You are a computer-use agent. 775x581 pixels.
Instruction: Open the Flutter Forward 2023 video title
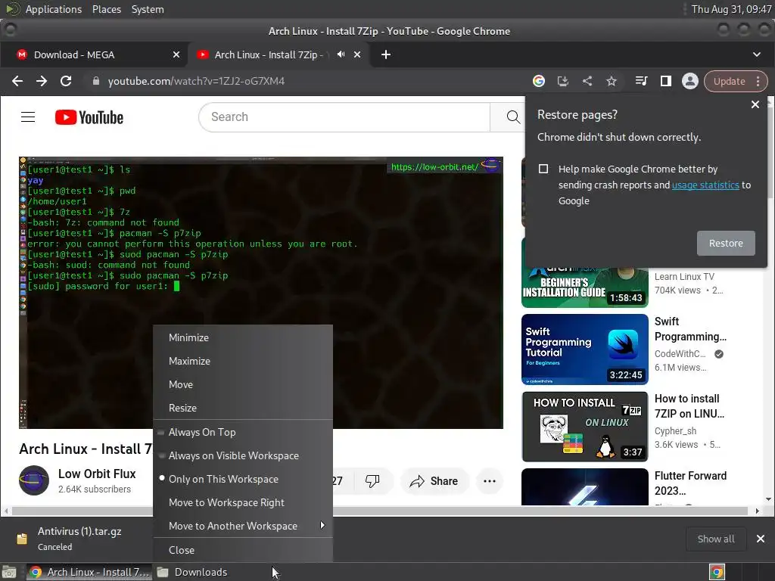pos(690,483)
